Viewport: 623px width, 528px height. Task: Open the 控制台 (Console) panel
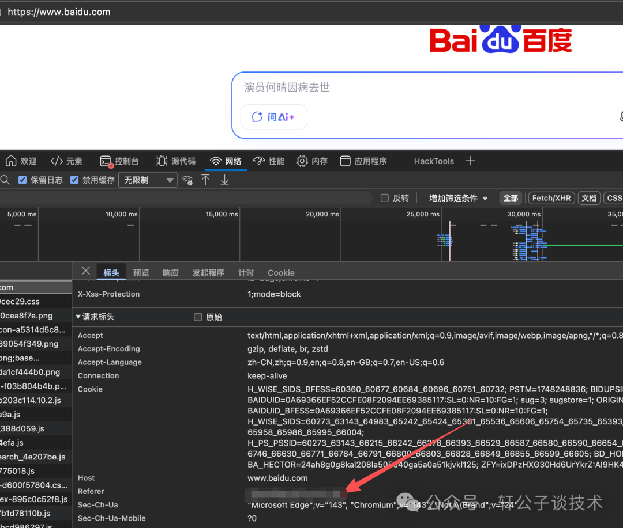point(119,161)
